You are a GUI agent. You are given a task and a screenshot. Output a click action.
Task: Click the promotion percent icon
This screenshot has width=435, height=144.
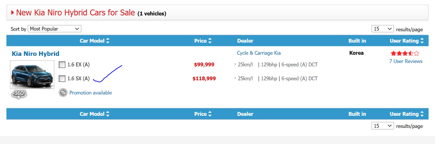[x=63, y=93]
